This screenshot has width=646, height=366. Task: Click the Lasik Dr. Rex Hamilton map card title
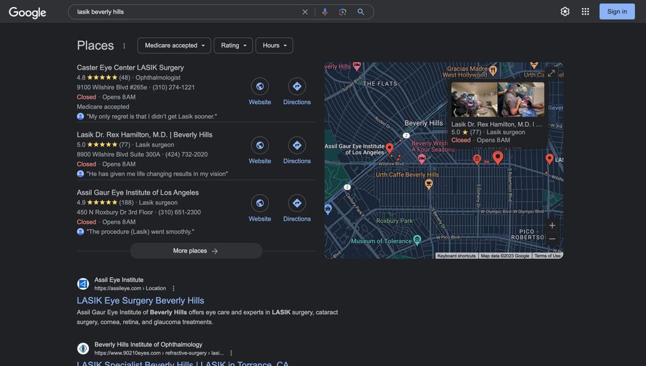point(496,124)
